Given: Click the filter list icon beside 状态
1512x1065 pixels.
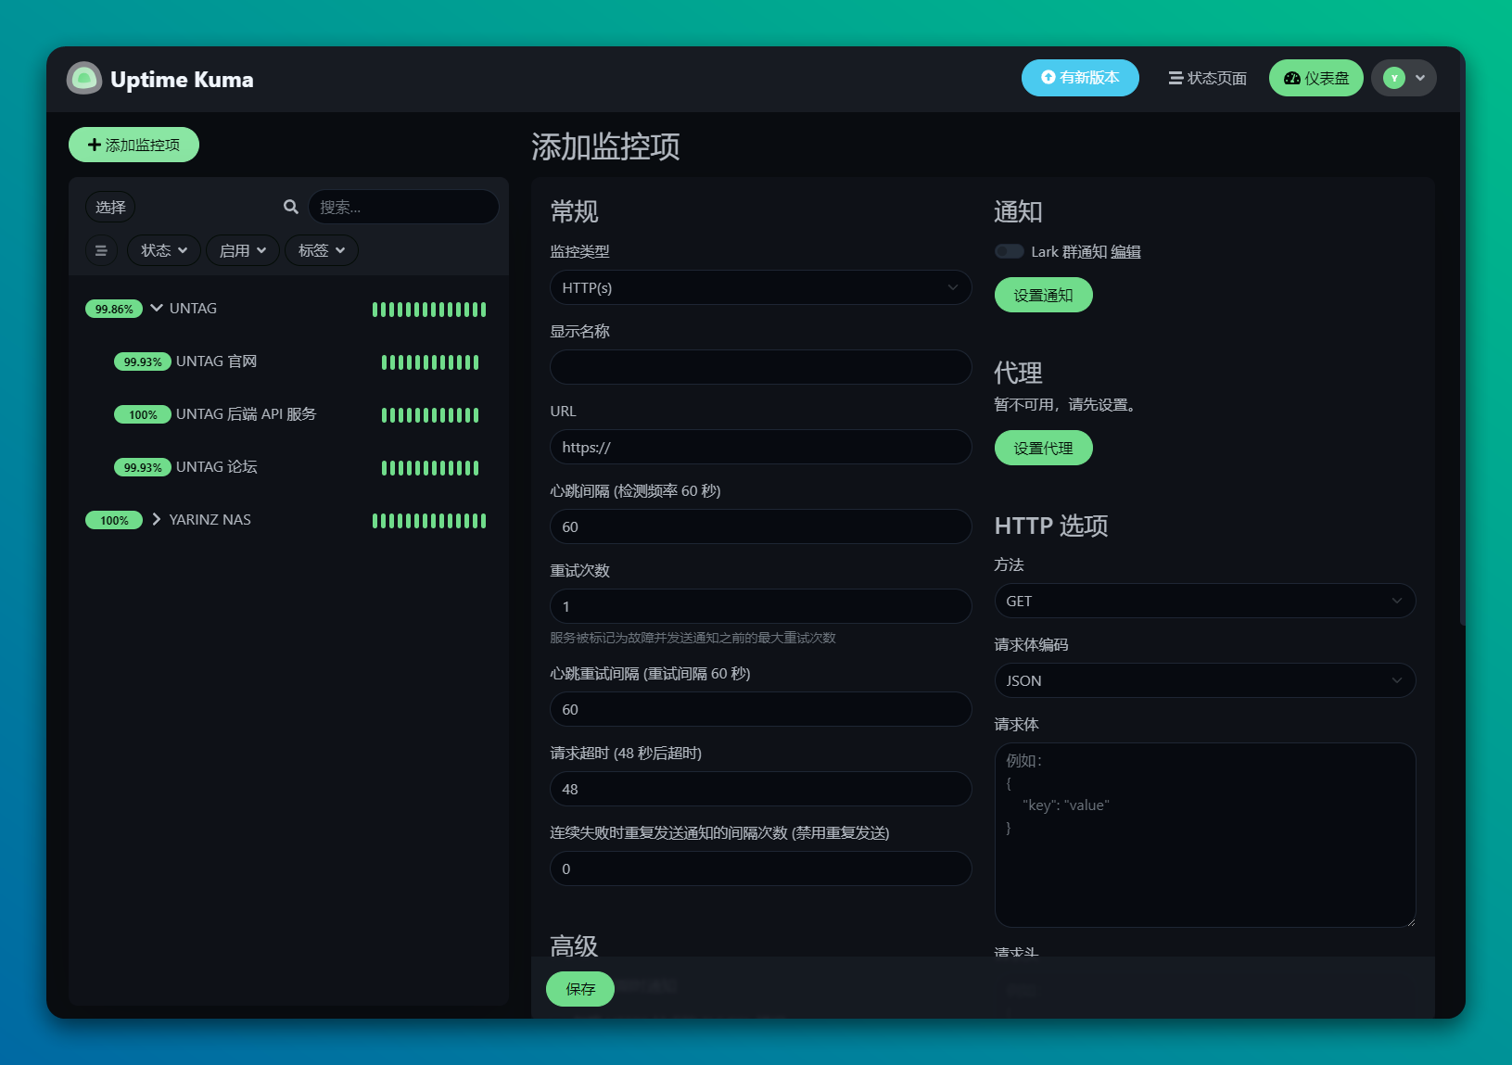Looking at the screenshot, I should click(101, 250).
